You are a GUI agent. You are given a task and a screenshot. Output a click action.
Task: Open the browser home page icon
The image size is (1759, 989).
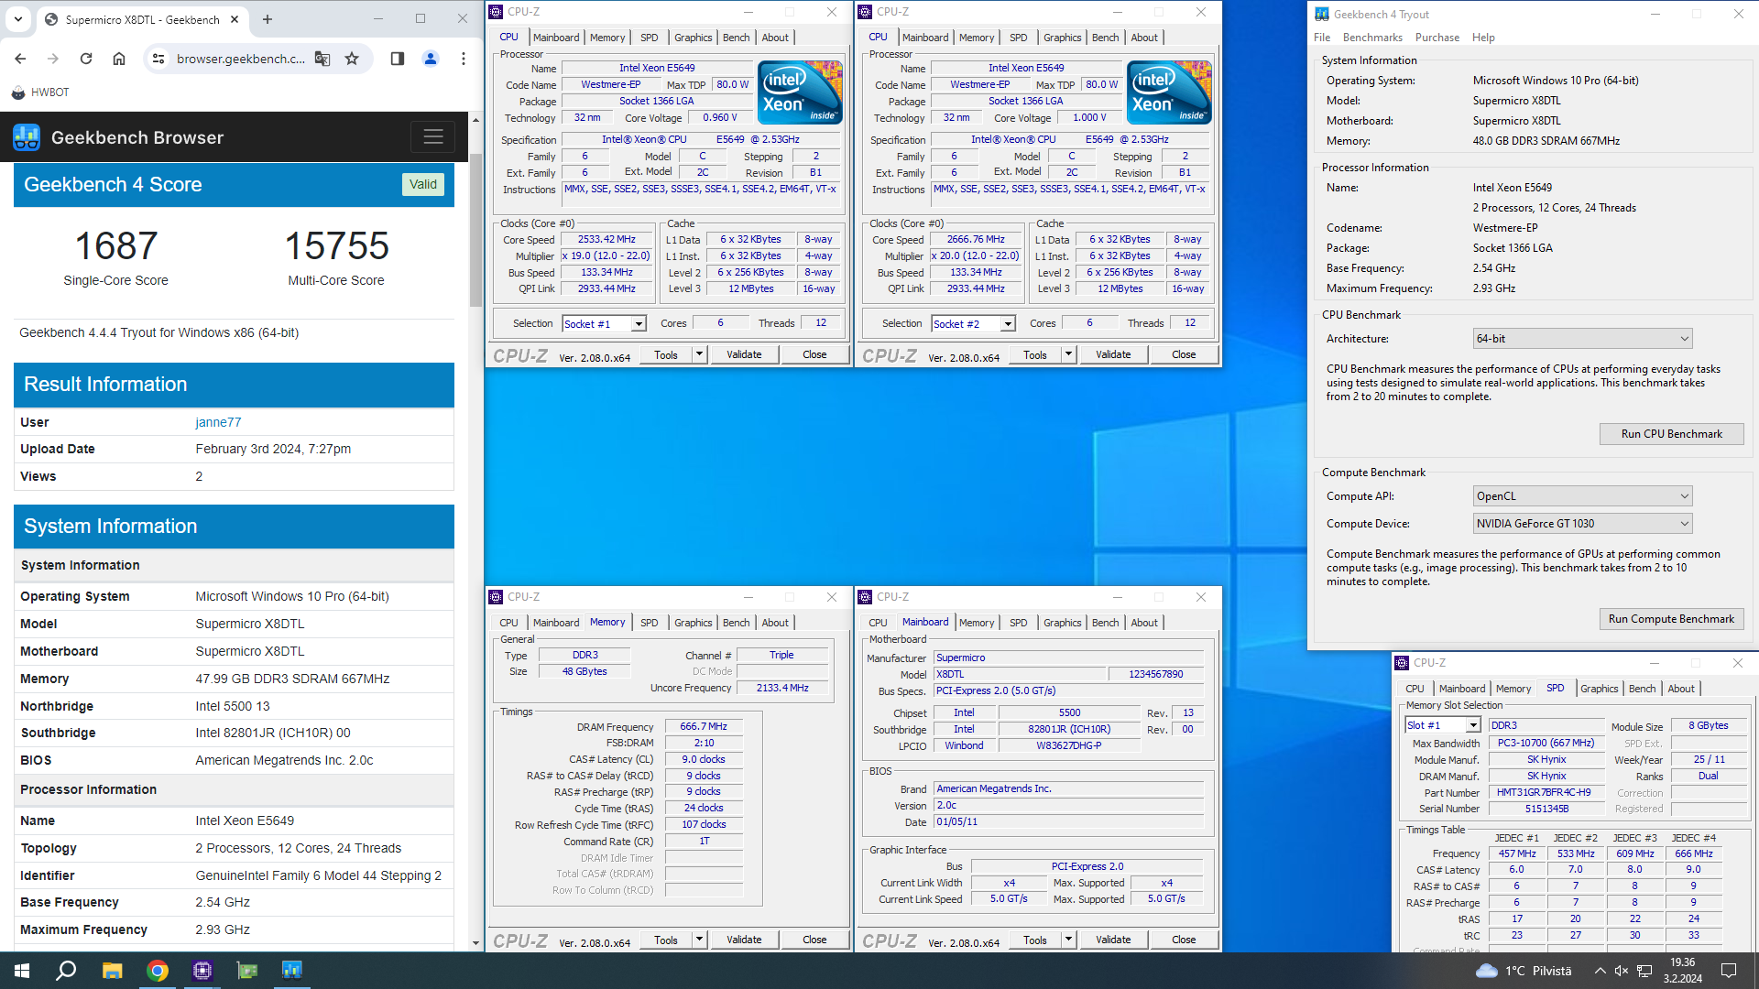pyautogui.click(x=119, y=59)
